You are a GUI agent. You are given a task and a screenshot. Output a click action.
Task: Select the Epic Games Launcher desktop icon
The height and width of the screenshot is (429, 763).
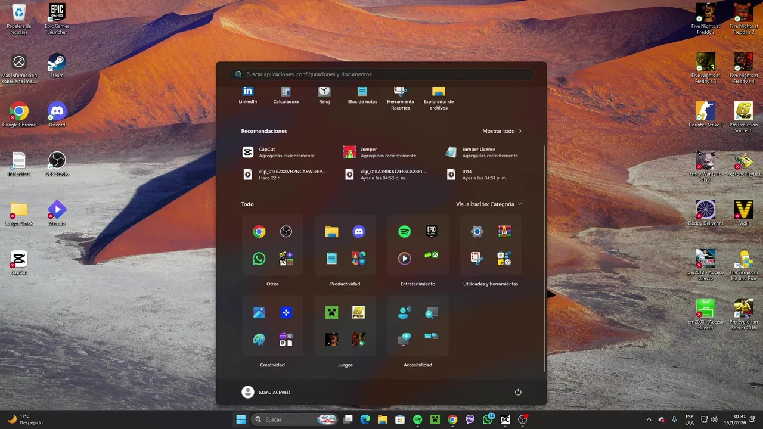click(x=57, y=19)
